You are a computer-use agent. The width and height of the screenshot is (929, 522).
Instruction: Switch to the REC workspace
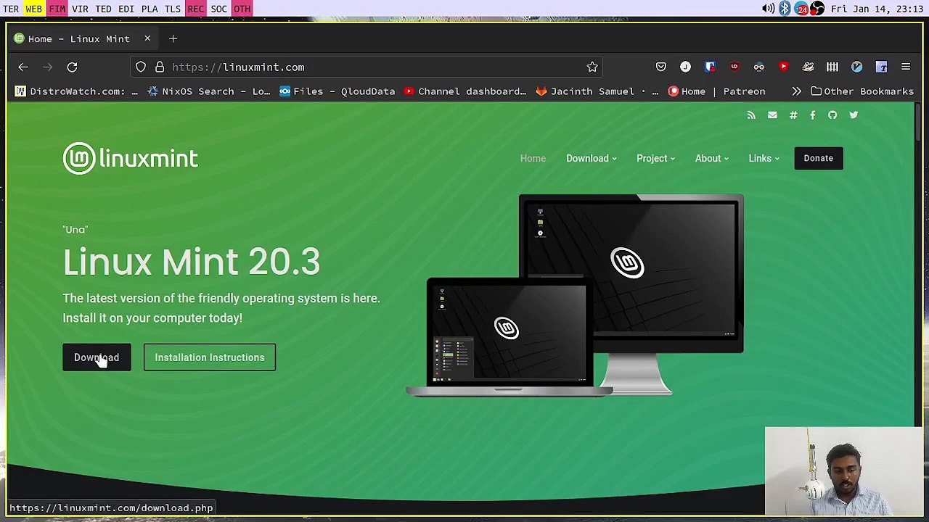(x=196, y=9)
